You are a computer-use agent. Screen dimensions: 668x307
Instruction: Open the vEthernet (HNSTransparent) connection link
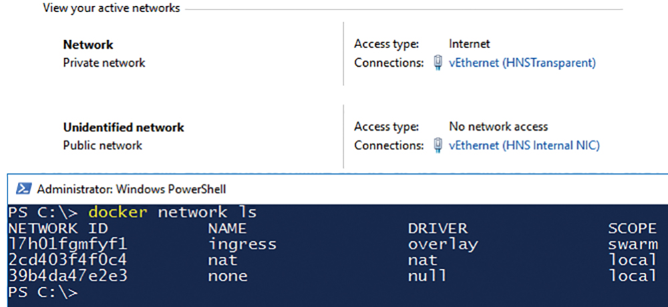pos(522,63)
